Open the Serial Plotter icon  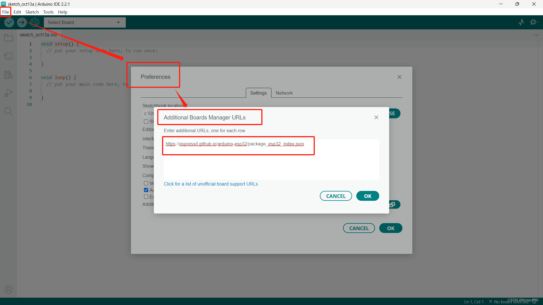click(521, 22)
